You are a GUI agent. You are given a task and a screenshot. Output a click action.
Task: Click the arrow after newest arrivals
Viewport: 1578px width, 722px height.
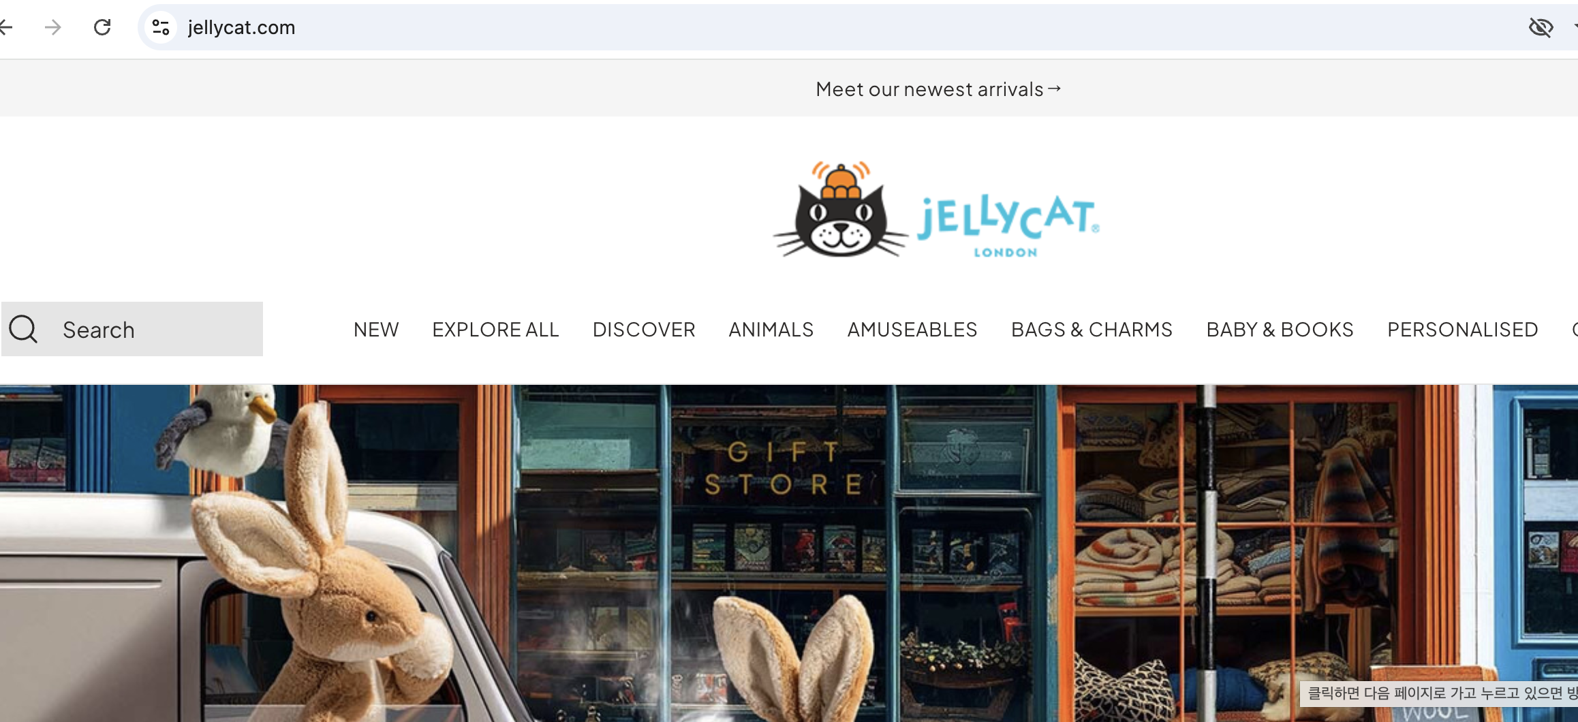(x=1054, y=89)
